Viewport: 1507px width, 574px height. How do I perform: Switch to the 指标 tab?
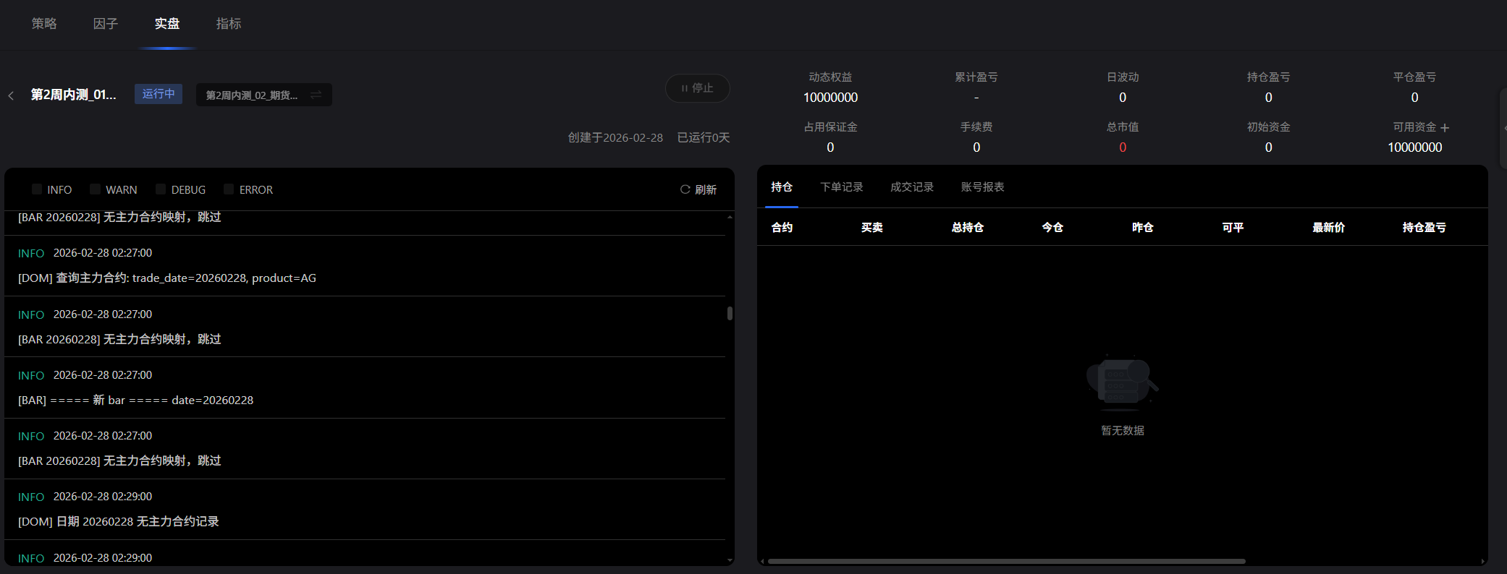click(229, 24)
